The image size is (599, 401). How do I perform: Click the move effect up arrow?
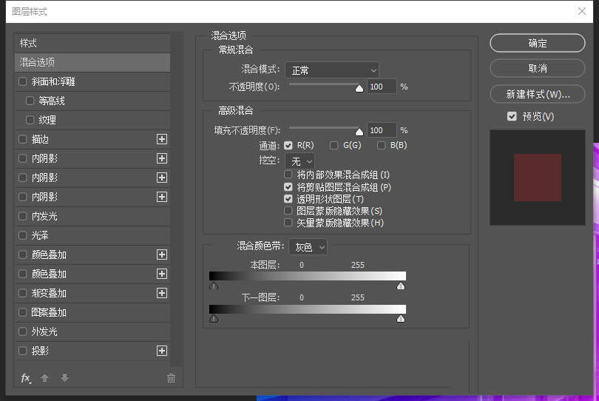45,378
